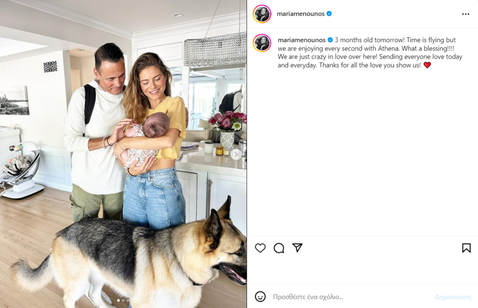Viewport: 478px width, 308px height.
Task: Share the post with the paper plane icon
Action: click(x=297, y=248)
